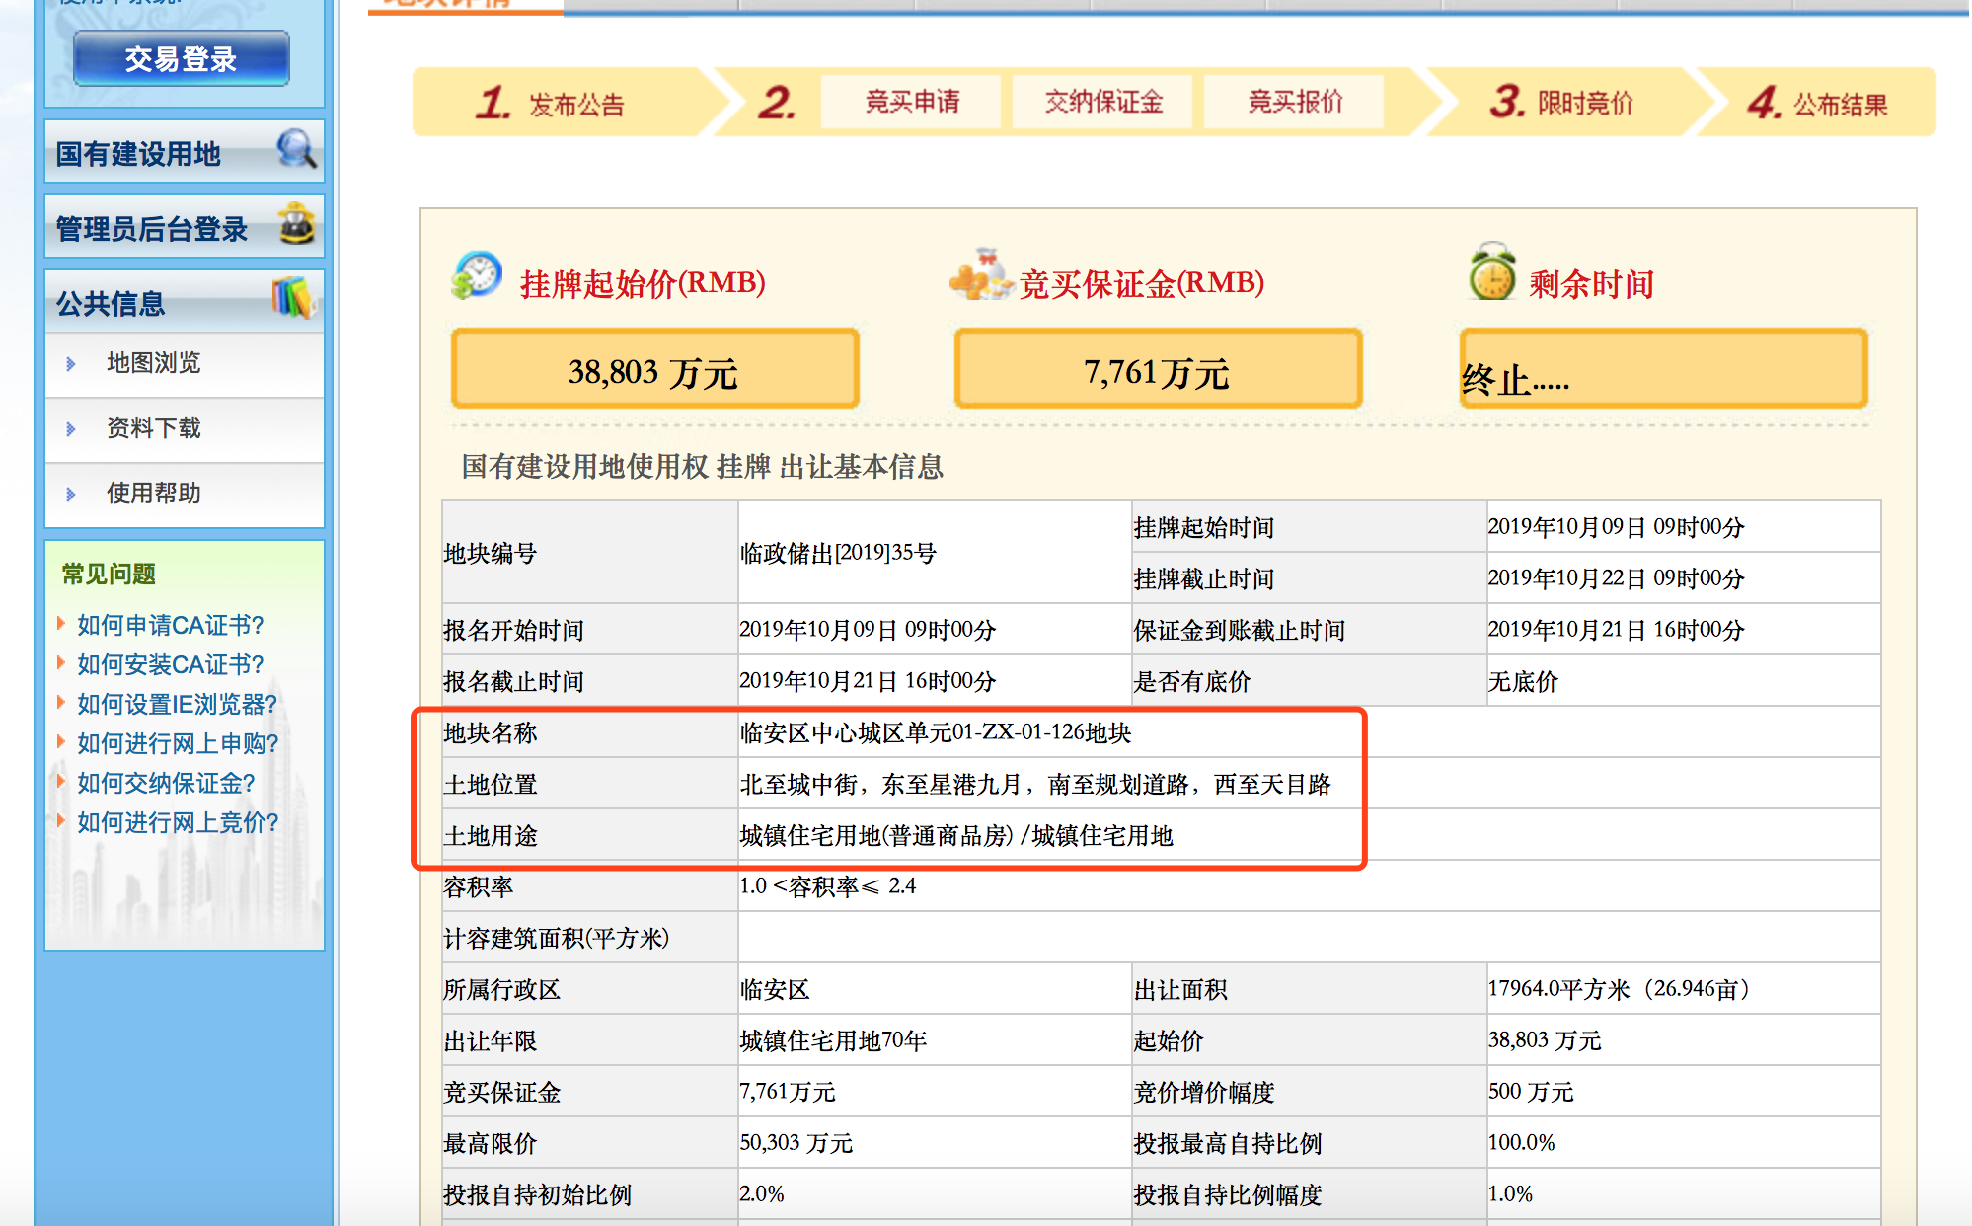Click arrow bullet beside 地图浏览
1972x1226 pixels.
point(71,364)
